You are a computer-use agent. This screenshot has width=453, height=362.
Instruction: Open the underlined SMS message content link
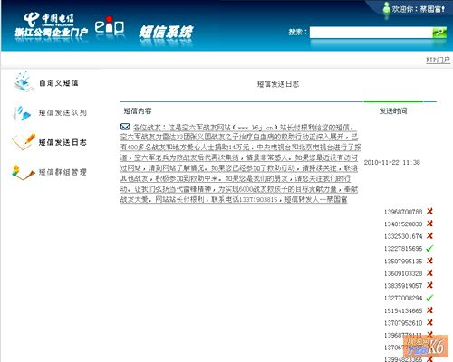(241, 163)
